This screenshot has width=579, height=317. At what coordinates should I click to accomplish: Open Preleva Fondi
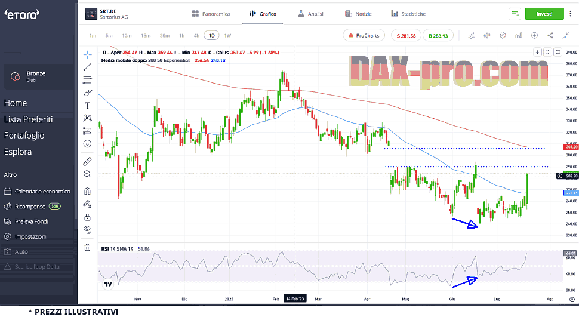[26, 221]
